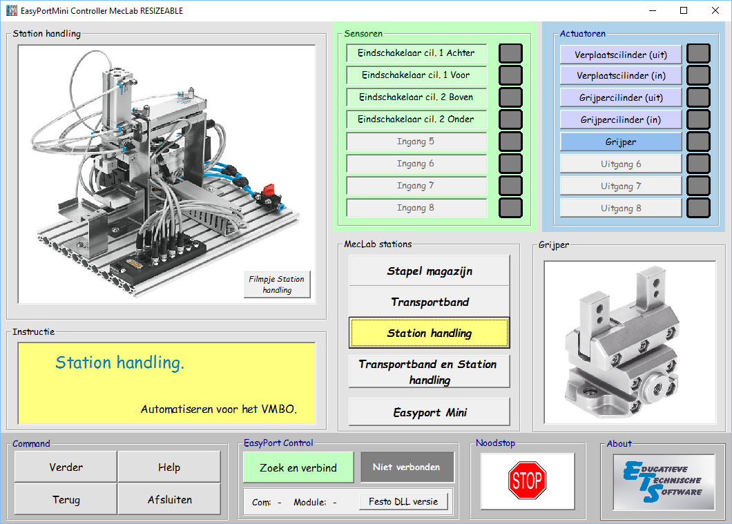This screenshot has height=524, width=732.
Task: Click the yellow Instructie text panel
Action: click(166, 384)
